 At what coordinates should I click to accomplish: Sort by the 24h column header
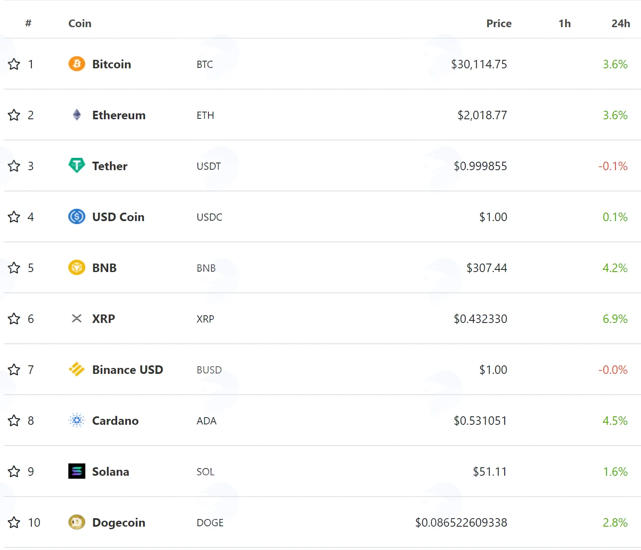pyautogui.click(x=621, y=23)
